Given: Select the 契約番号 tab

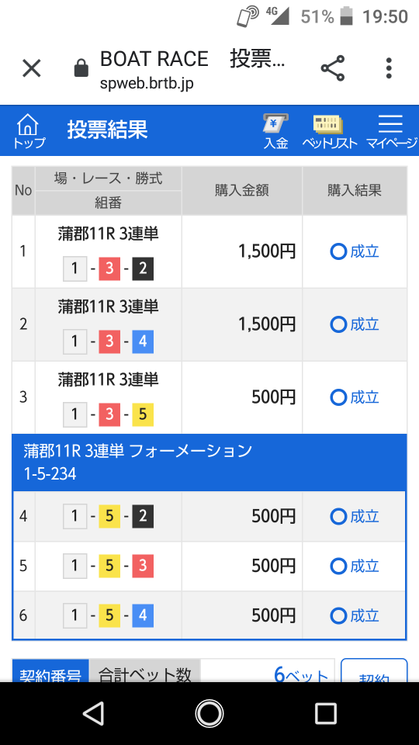Looking at the screenshot, I should [x=50, y=670].
